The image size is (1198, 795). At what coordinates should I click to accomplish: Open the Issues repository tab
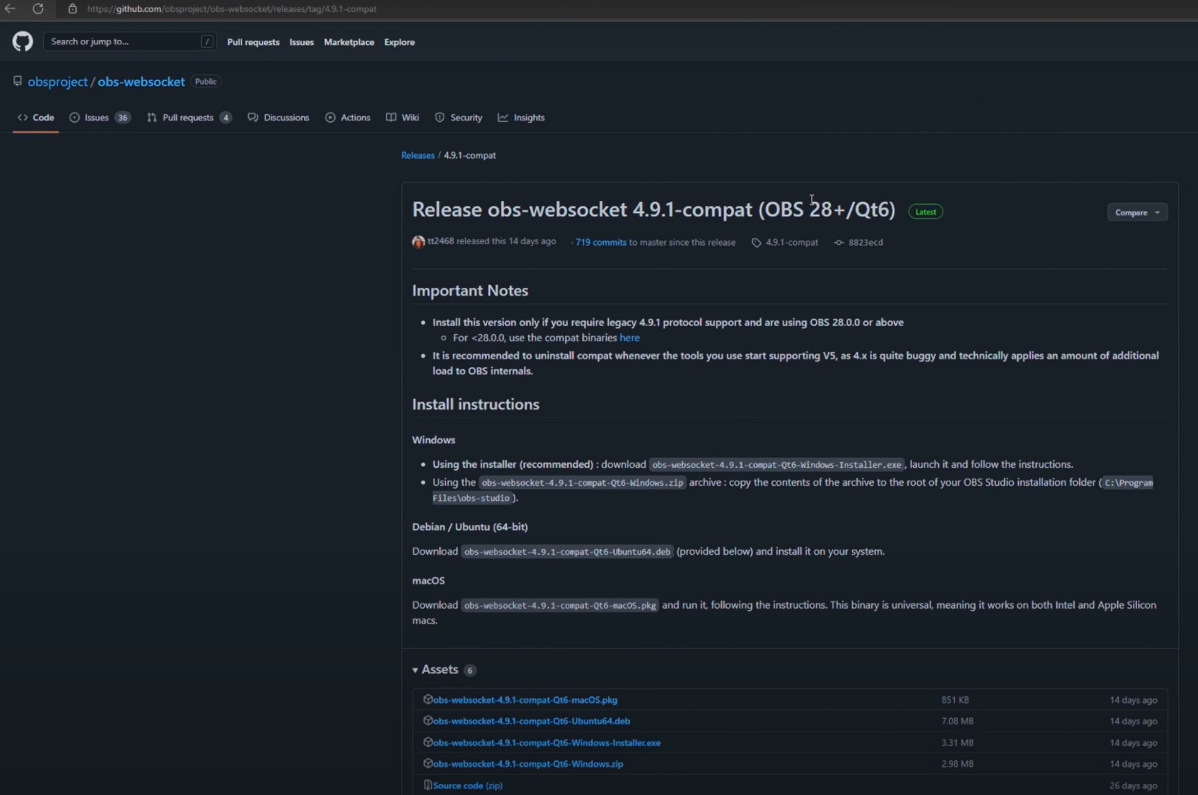[x=97, y=117]
